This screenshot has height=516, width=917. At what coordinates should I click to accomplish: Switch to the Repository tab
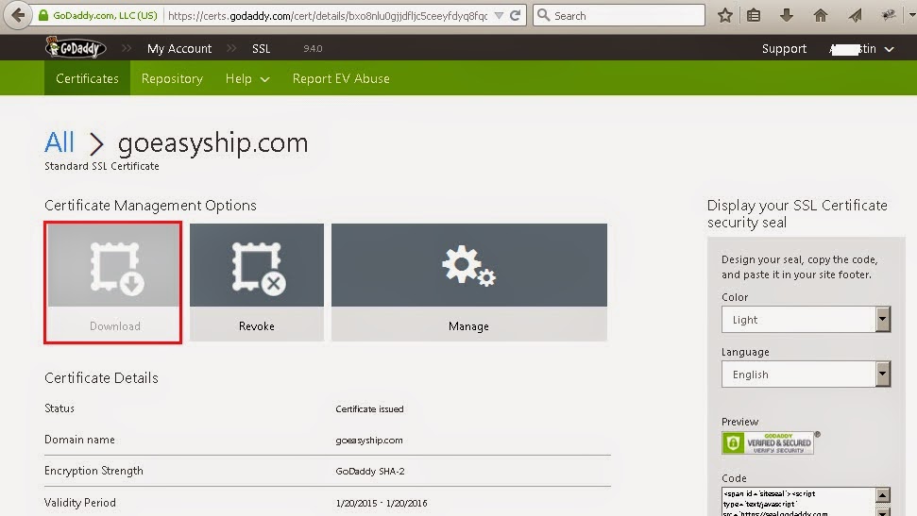(172, 78)
